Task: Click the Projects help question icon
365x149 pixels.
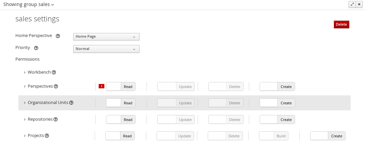Action: click(47, 136)
